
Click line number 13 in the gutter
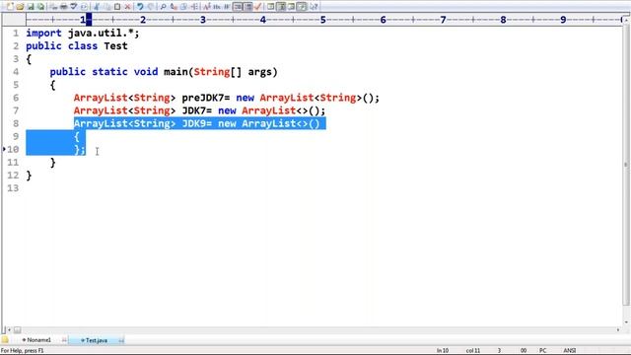[13, 188]
